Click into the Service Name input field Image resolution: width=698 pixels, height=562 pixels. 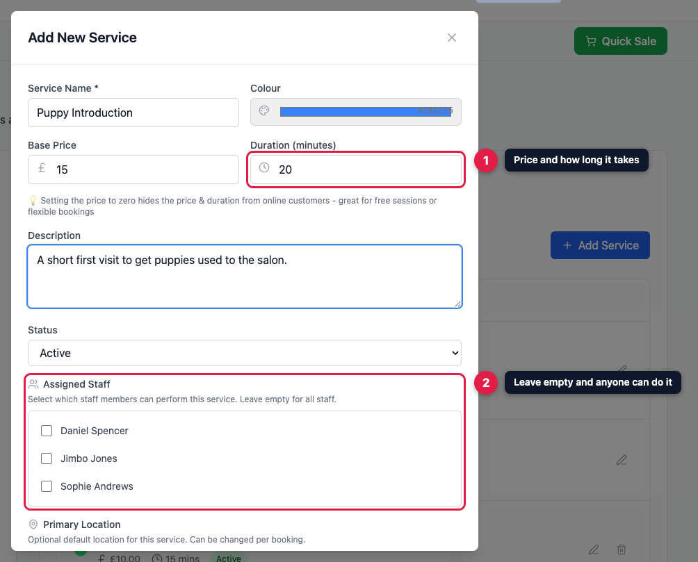[133, 113]
